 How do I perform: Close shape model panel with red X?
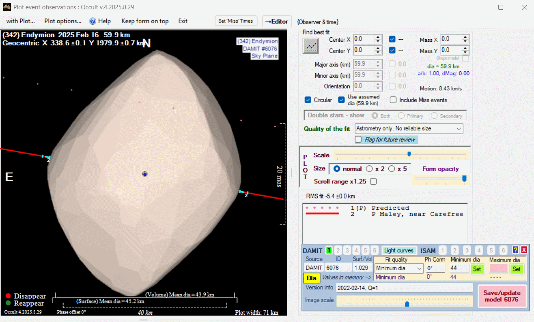click(524, 250)
